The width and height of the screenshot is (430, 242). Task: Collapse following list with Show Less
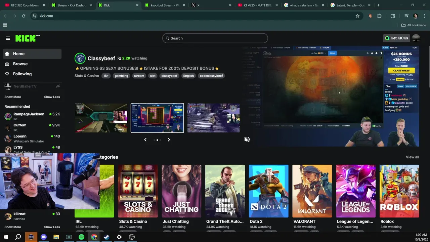[52, 97]
